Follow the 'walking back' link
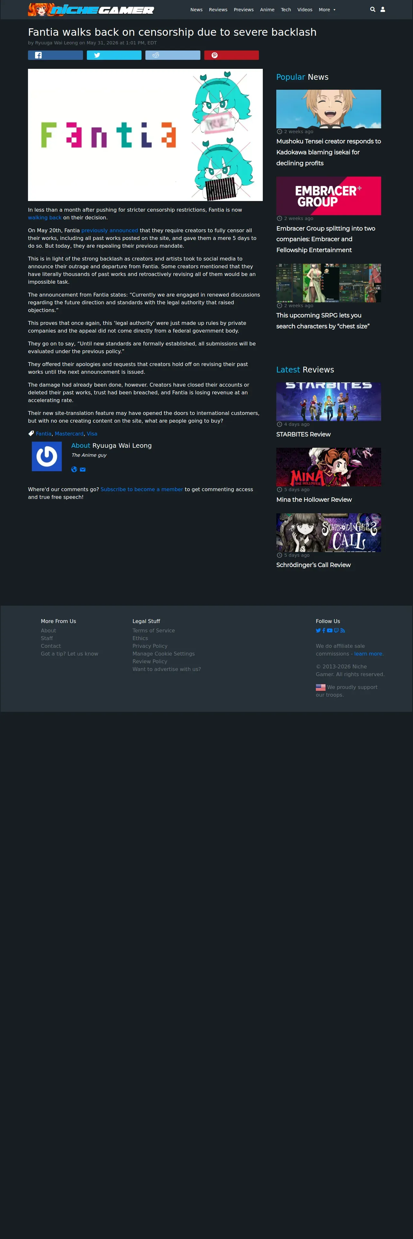Viewport: 413px width, 1239px height. [45, 217]
